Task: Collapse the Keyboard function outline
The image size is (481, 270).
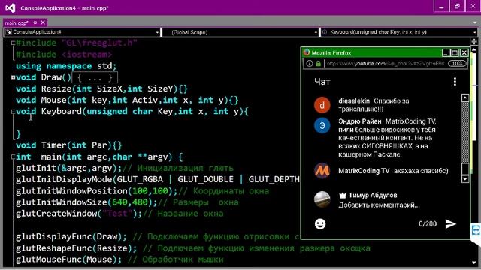Action: pyautogui.click(x=14, y=112)
